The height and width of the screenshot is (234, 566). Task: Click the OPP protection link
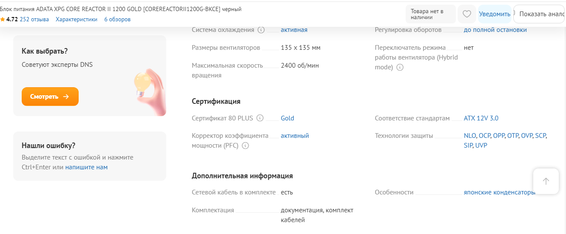click(498, 136)
